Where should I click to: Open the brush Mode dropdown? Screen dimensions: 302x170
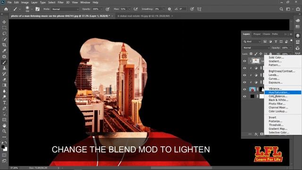pyautogui.click(x=65, y=9)
